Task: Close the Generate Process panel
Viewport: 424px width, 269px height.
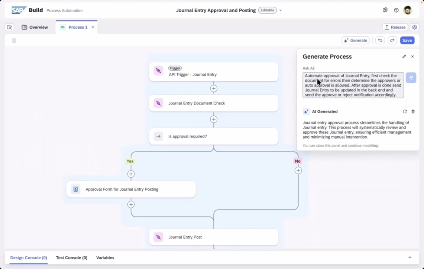Action: tap(412, 56)
